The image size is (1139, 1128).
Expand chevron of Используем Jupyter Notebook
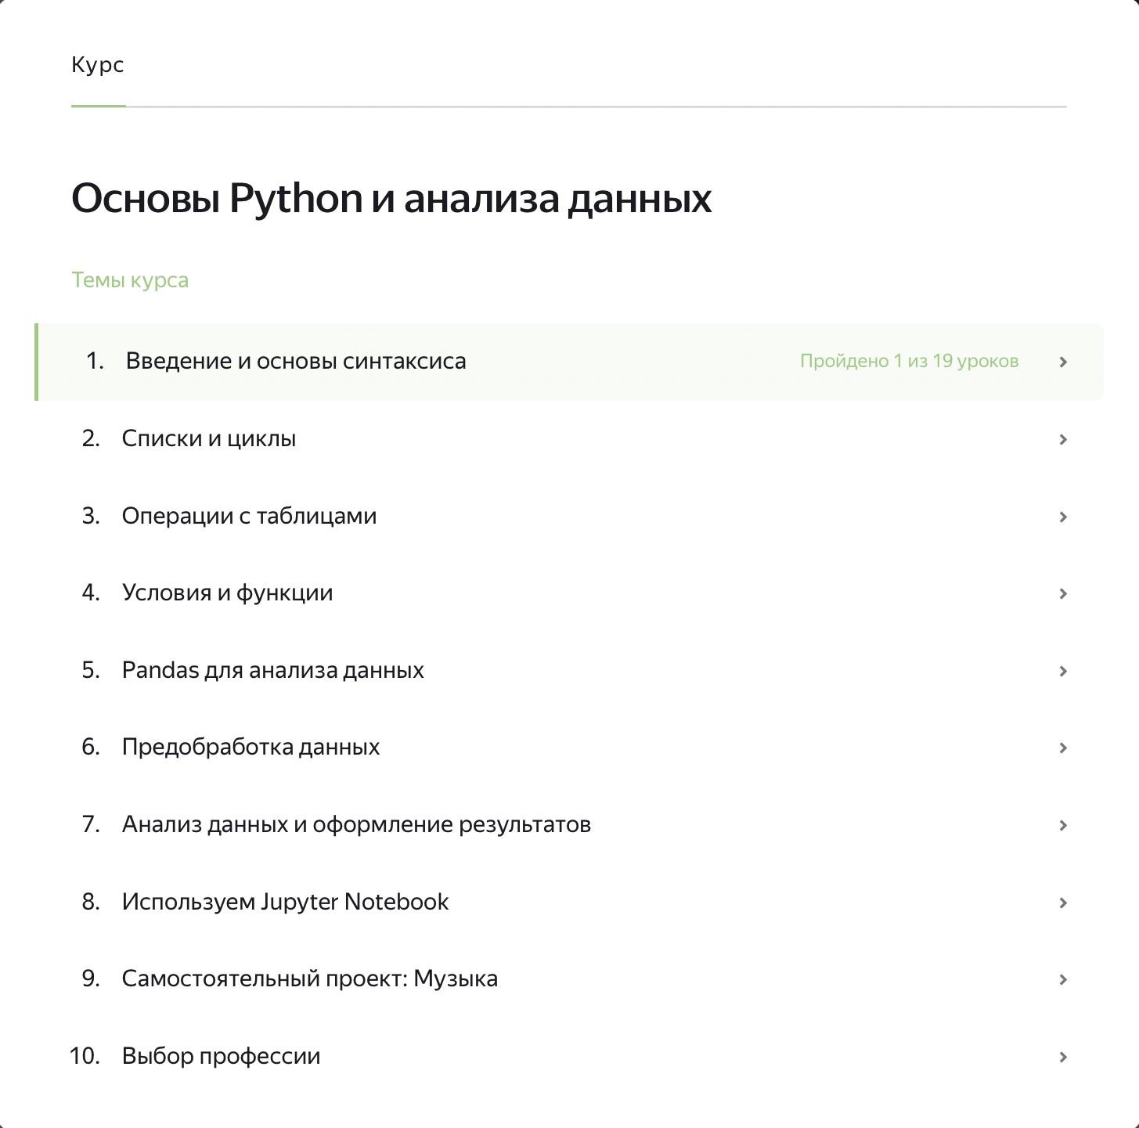tap(1063, 903)
